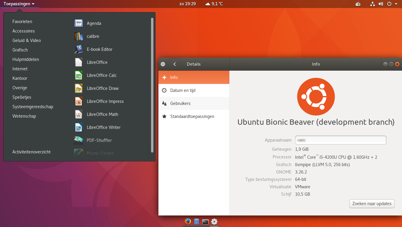
Task: Open the PDF-Shuffler icon
Action: [x=78, y=140]
